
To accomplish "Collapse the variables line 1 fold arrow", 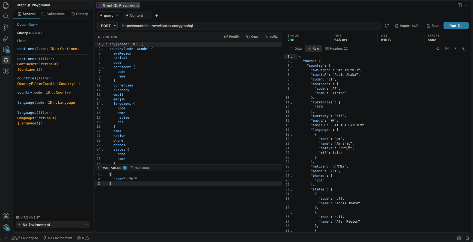I will pyautogui.click(x=102, y=175).
